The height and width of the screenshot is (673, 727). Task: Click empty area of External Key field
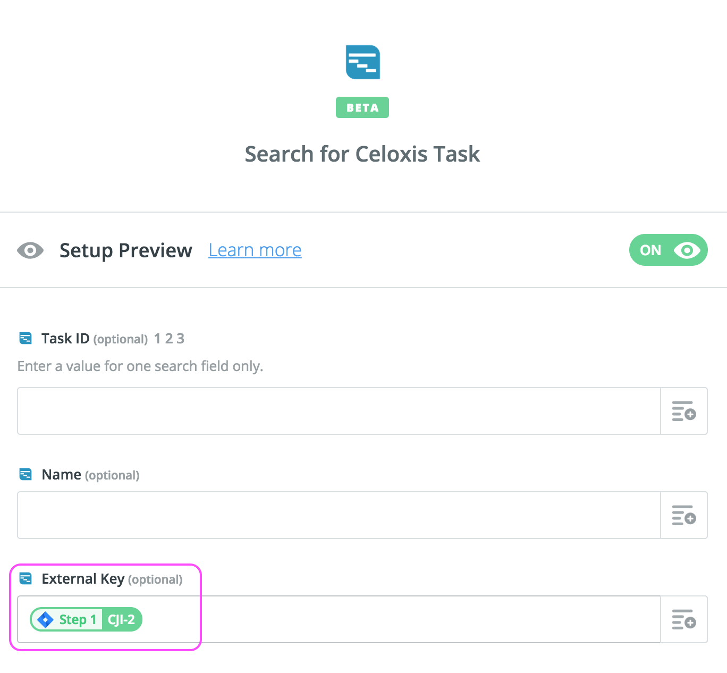[399, 619]
